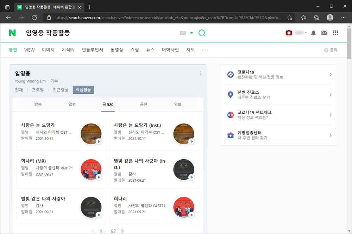Play 별빛 같은 나의 사랑아 (Inst.) play icon

191,177
